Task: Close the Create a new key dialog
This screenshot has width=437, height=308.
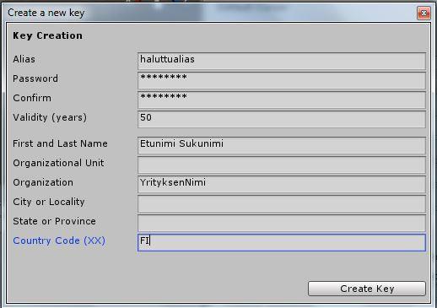Action: (424, 13)
